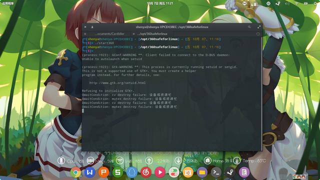Open the pink video player dock icon
Viewport: 320px width, 180px height.
pos(160,172)
